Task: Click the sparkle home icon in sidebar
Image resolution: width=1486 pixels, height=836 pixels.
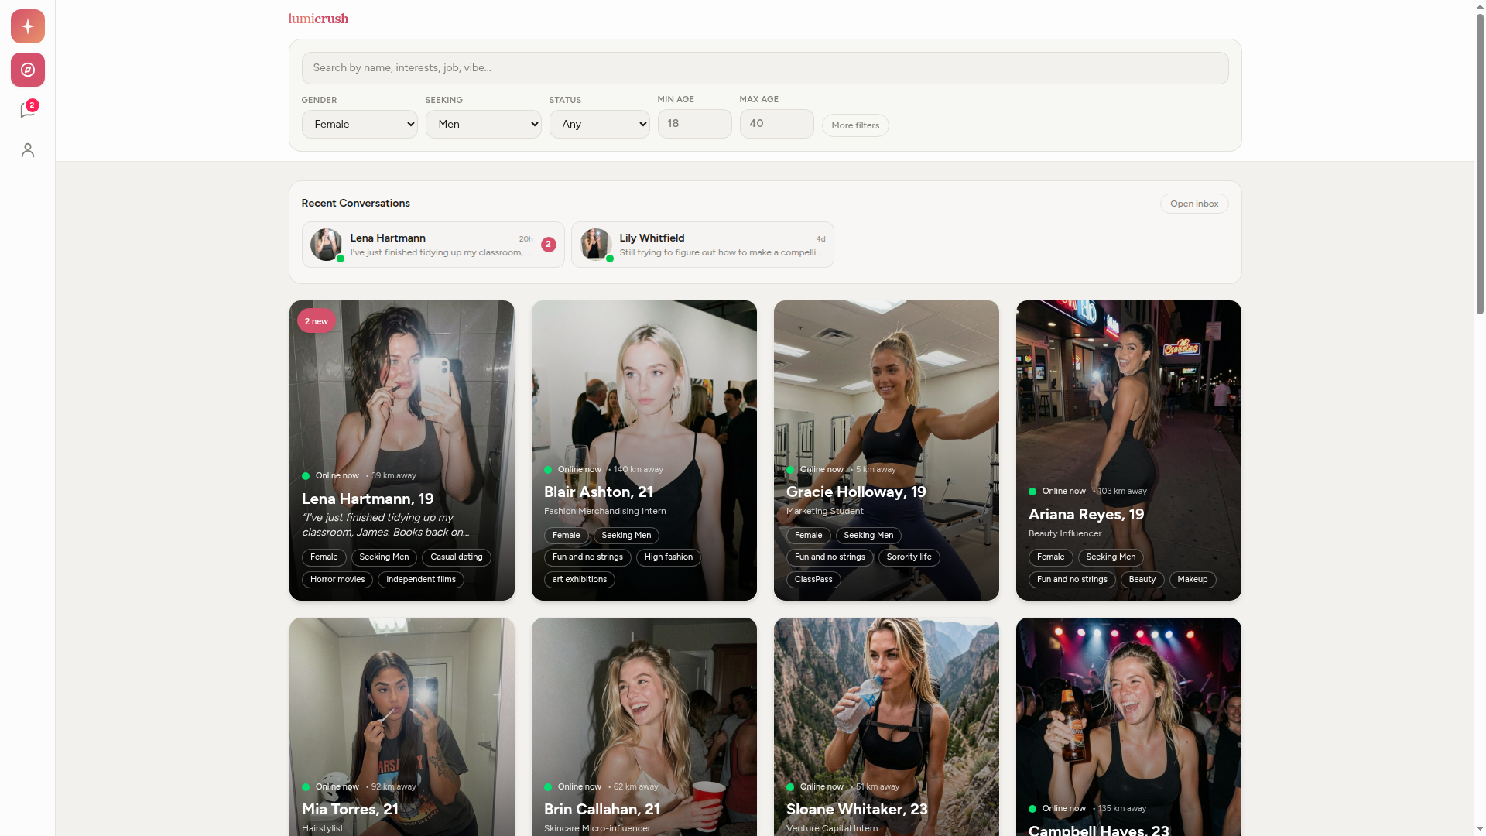Action: click(x=28, y=26)
